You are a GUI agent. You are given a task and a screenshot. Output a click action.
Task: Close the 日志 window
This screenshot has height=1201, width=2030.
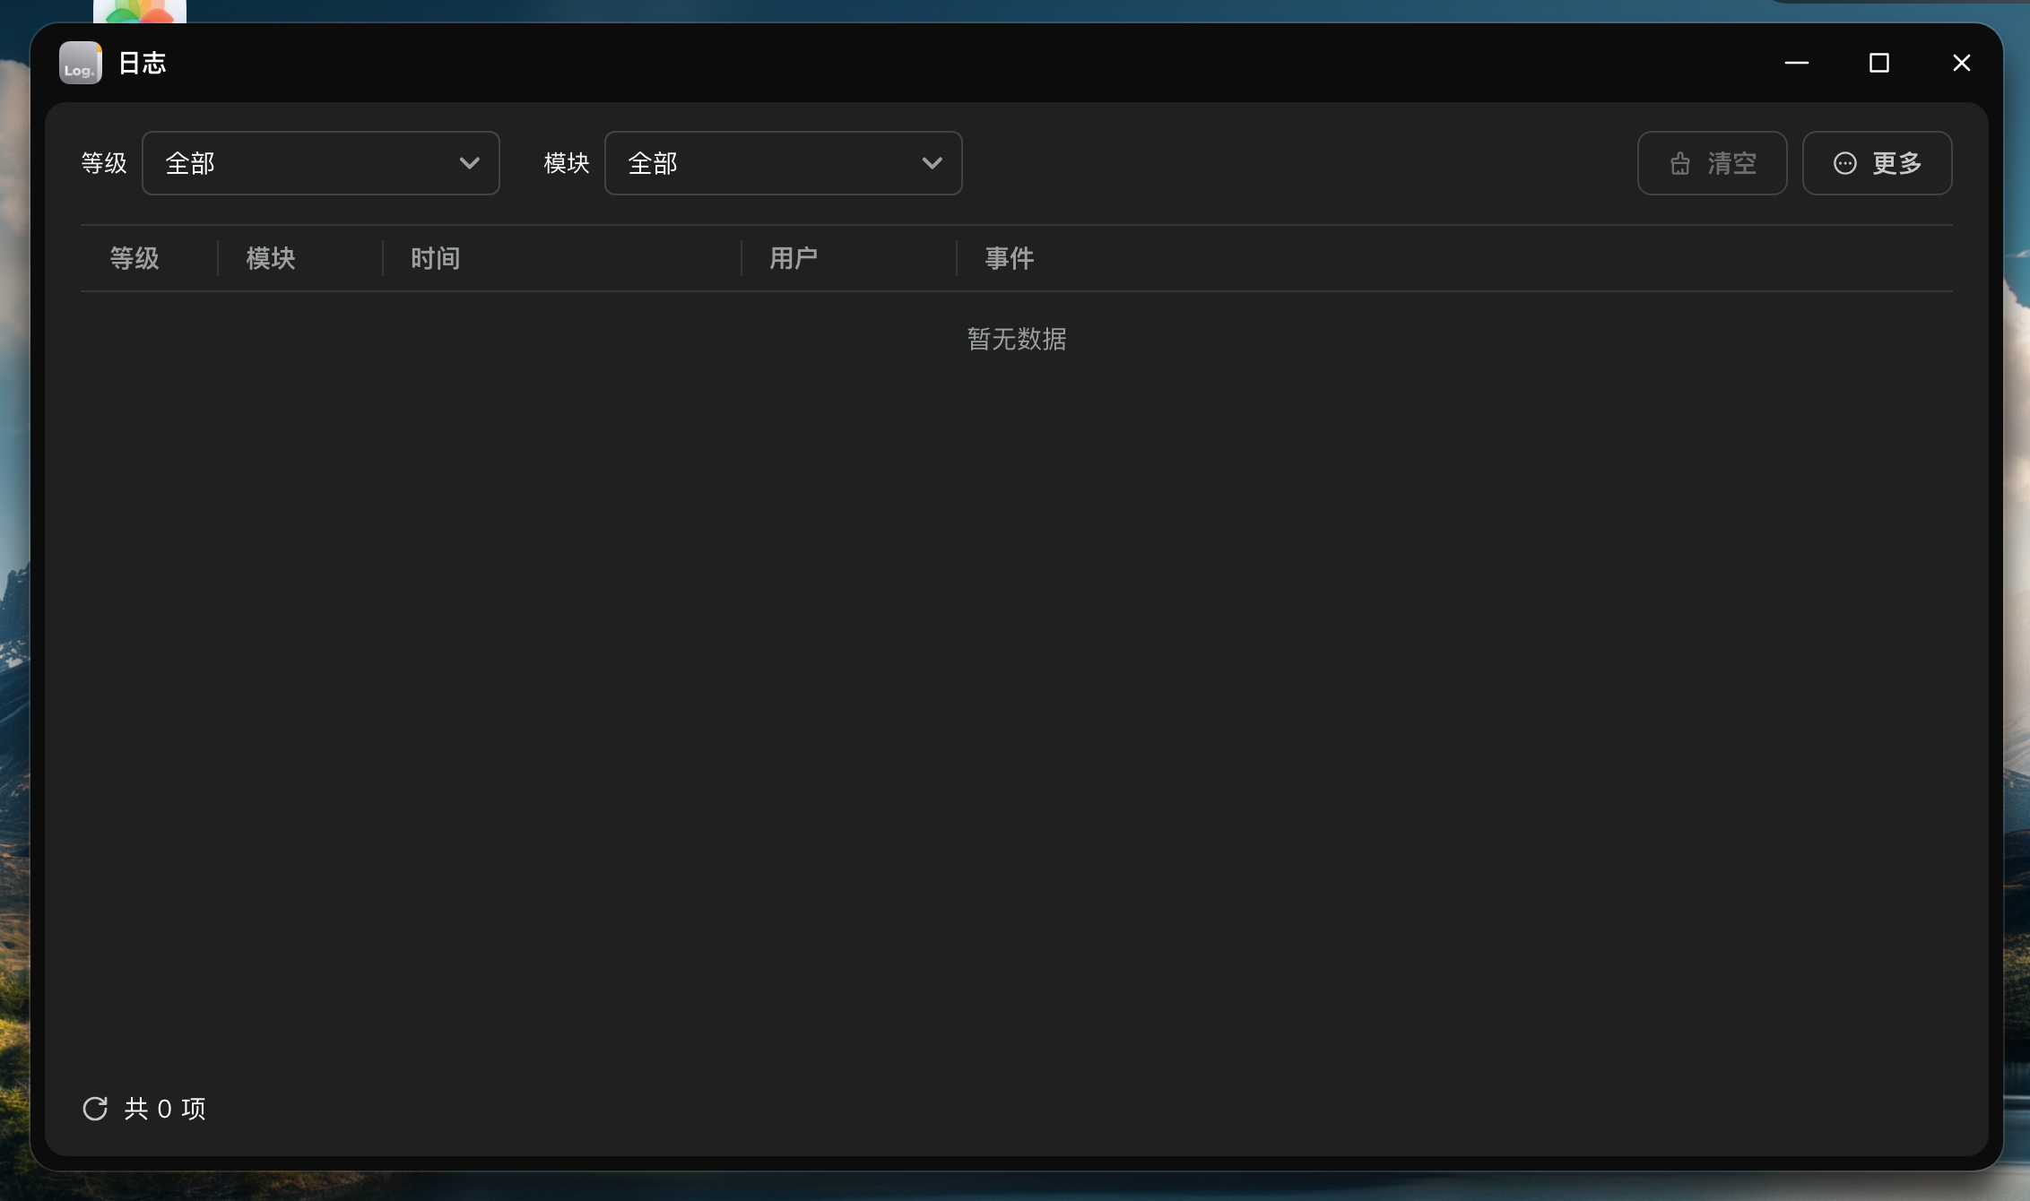coord(1962,63)
